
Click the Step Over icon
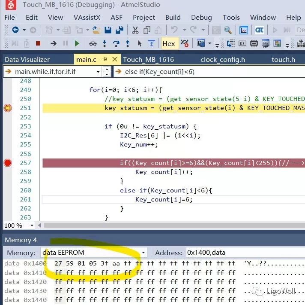pos(116,43)
